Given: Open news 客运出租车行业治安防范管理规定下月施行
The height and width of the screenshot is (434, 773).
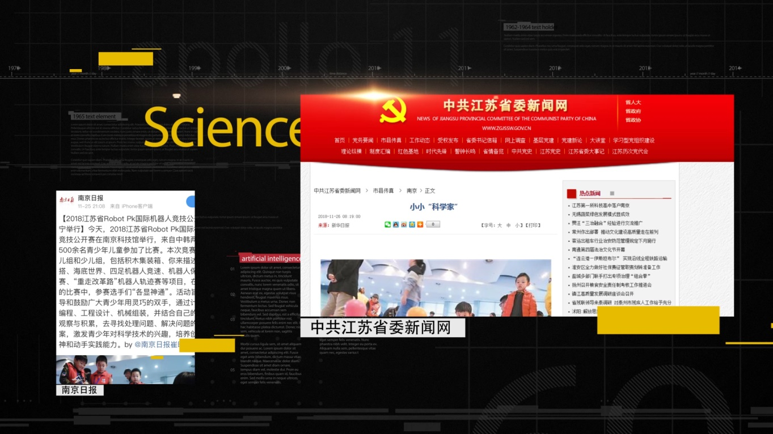Looking at the screenshot, I should (x=615, y=241).
